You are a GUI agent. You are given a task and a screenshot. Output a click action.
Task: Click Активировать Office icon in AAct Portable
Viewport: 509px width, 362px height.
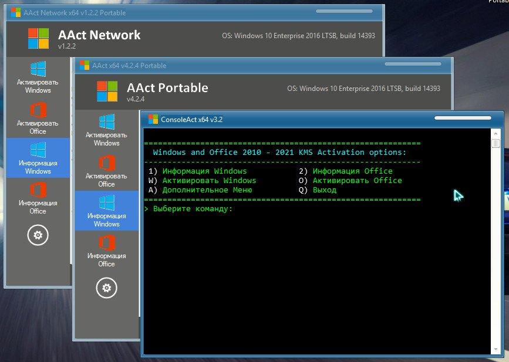(106, 163)
